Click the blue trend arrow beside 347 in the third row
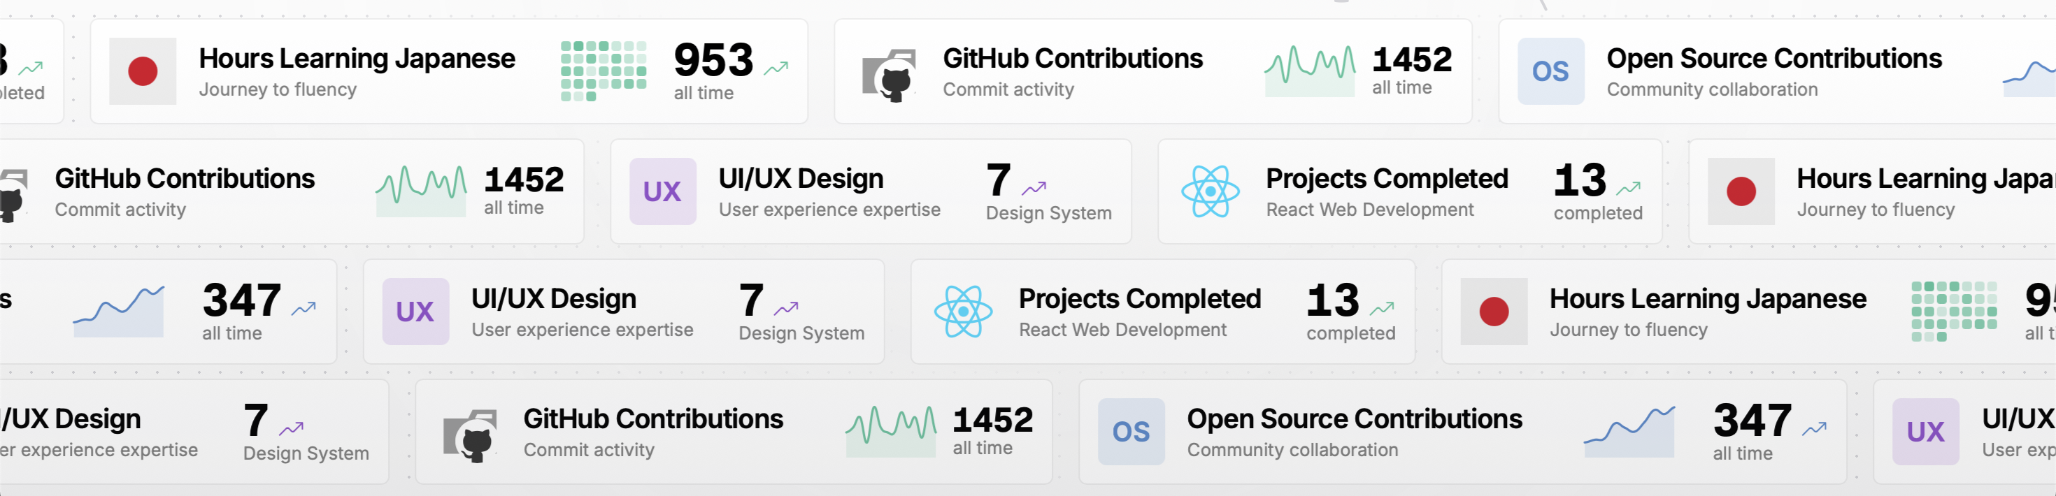2056x496 pixels. [304, 309]
